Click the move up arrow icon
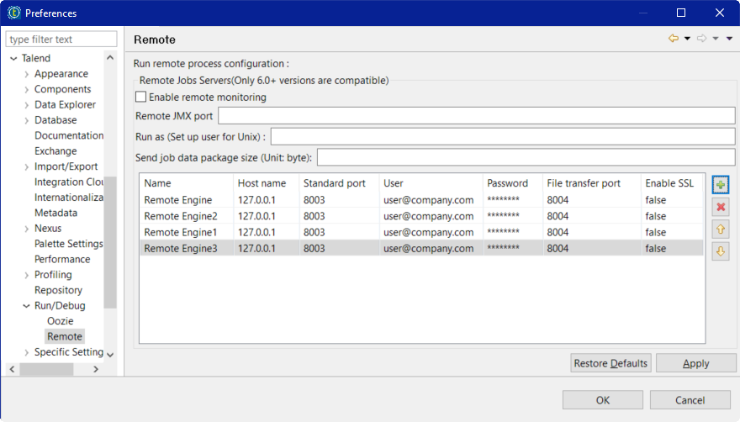This screenshot has height=422, width=740. click(x=720, y=229)
